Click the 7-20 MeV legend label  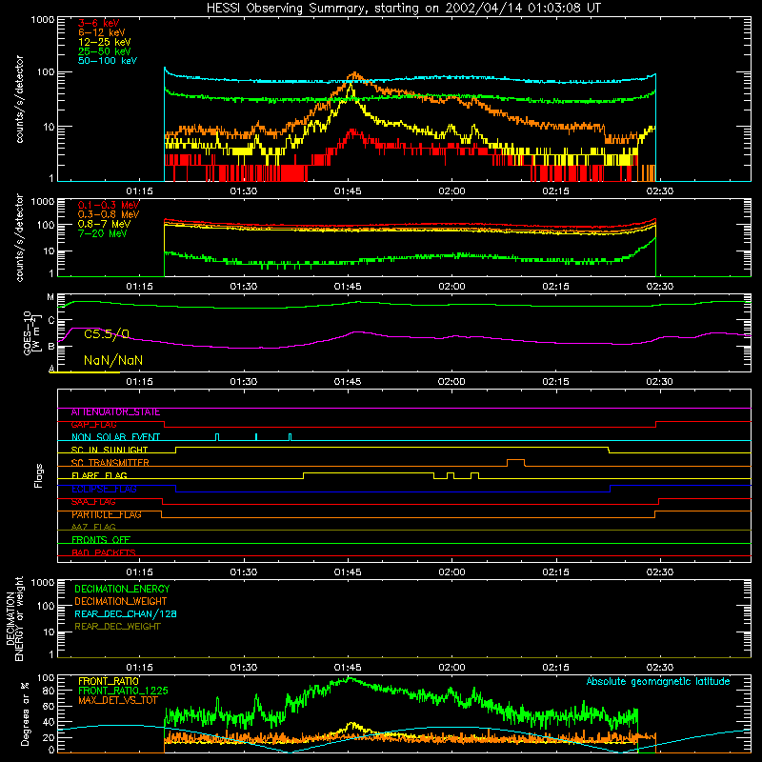(102, 233)
